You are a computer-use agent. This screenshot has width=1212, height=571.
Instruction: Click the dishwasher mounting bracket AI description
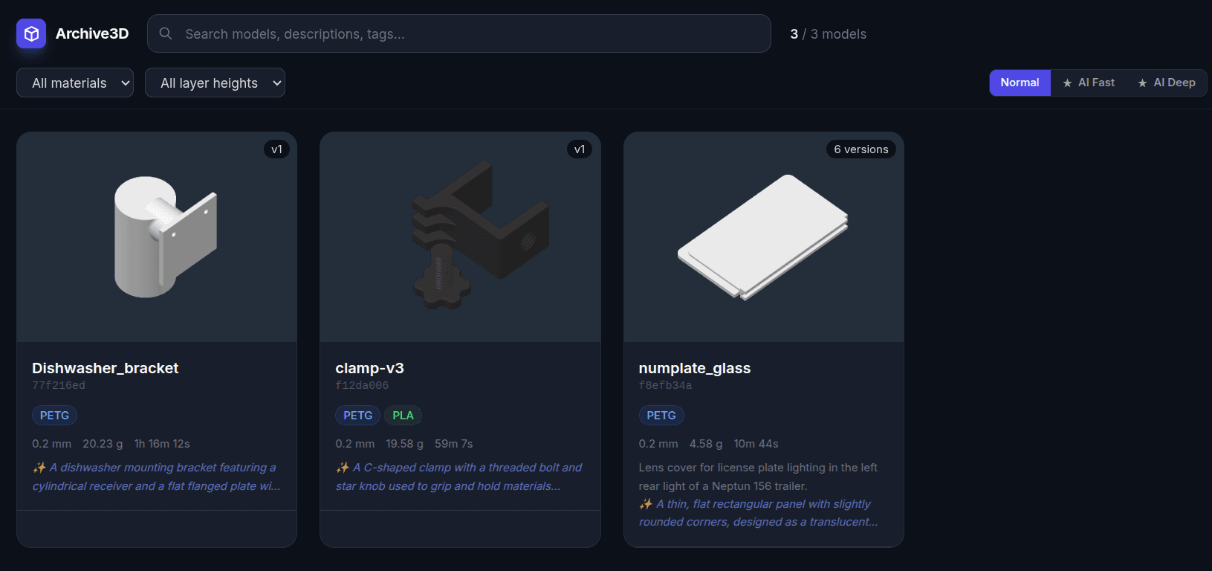point(156,477)
